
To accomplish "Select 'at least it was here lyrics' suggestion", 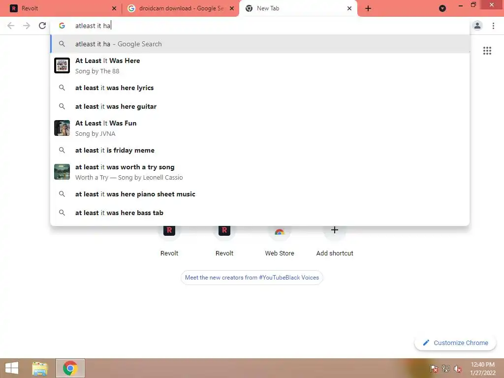I will 260,88.
